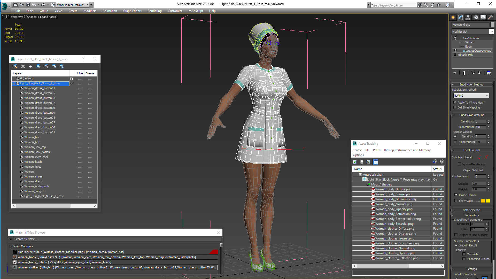Click Create New Layer icon in Layer dialog
The image size is (496, 279).
[x=15, y=66]
